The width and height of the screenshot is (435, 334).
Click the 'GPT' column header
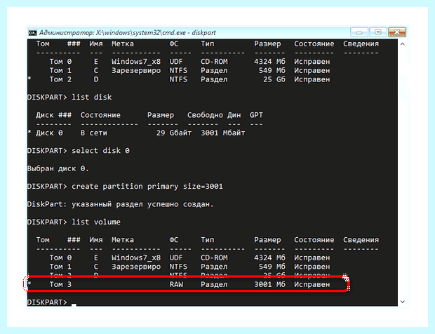tap(256, 115)
